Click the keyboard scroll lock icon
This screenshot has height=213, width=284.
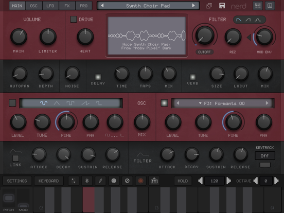tap(74, 181)
